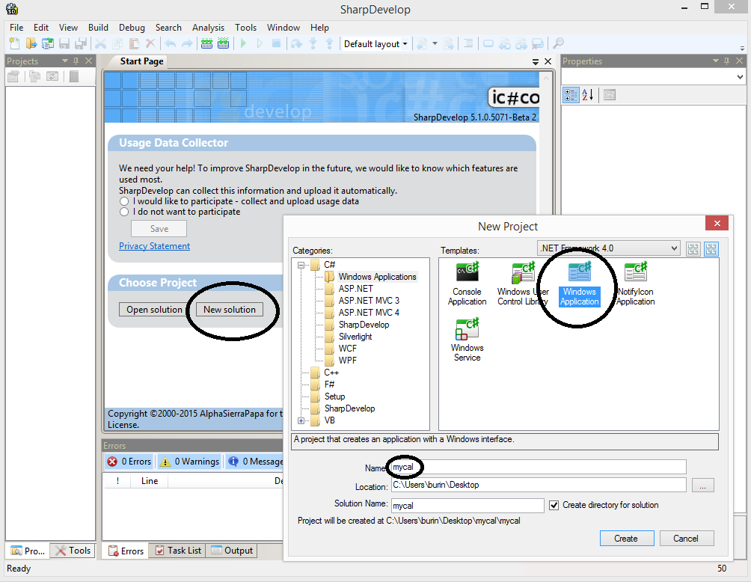751x582 pixels.
Task: Select 'I would like to participate' radio
Action: 124,201
